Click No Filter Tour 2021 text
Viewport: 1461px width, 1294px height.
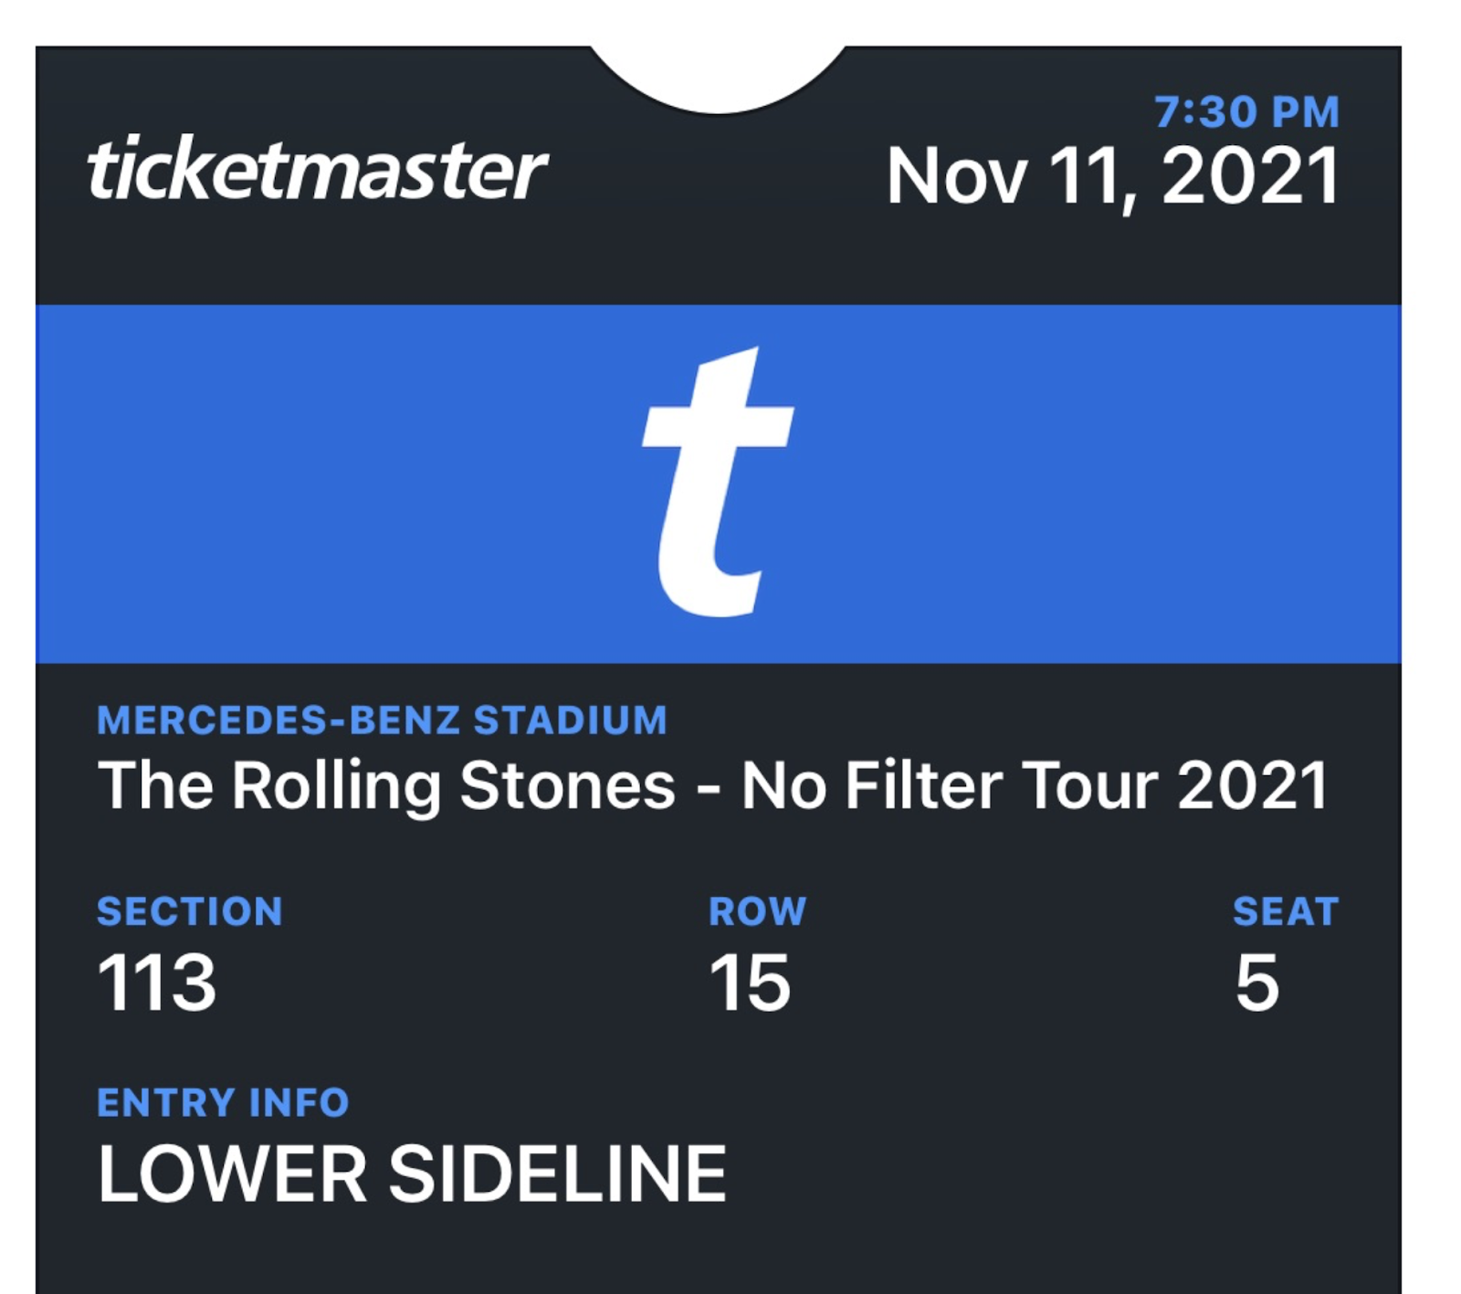click(x=1035, y=786)
